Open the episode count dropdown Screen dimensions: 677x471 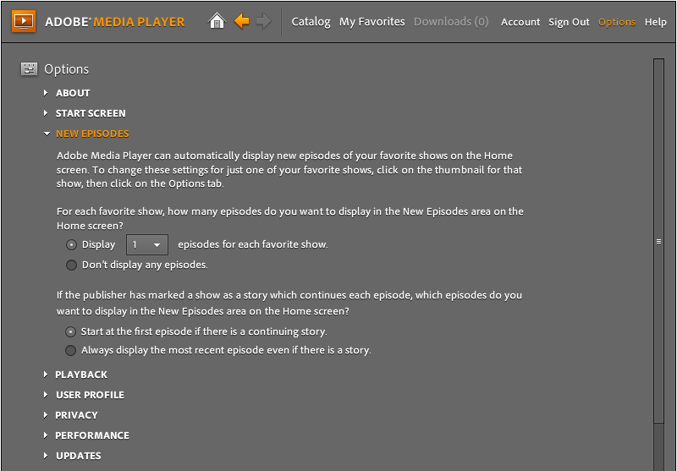147,244
